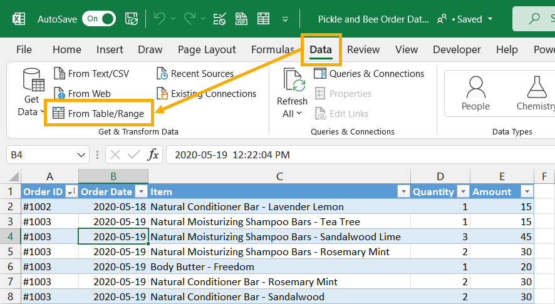Open the Saved status dropdown arrow
The width and height of the screenshot is (555, 304).
(490, 19)
